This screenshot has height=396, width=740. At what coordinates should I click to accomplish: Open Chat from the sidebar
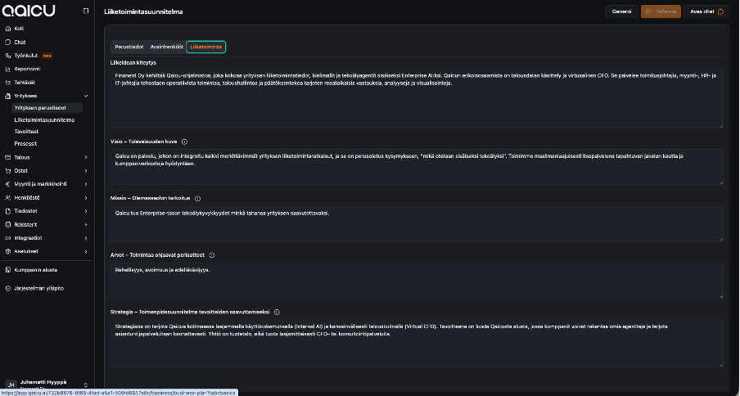[x=20, y=42]
